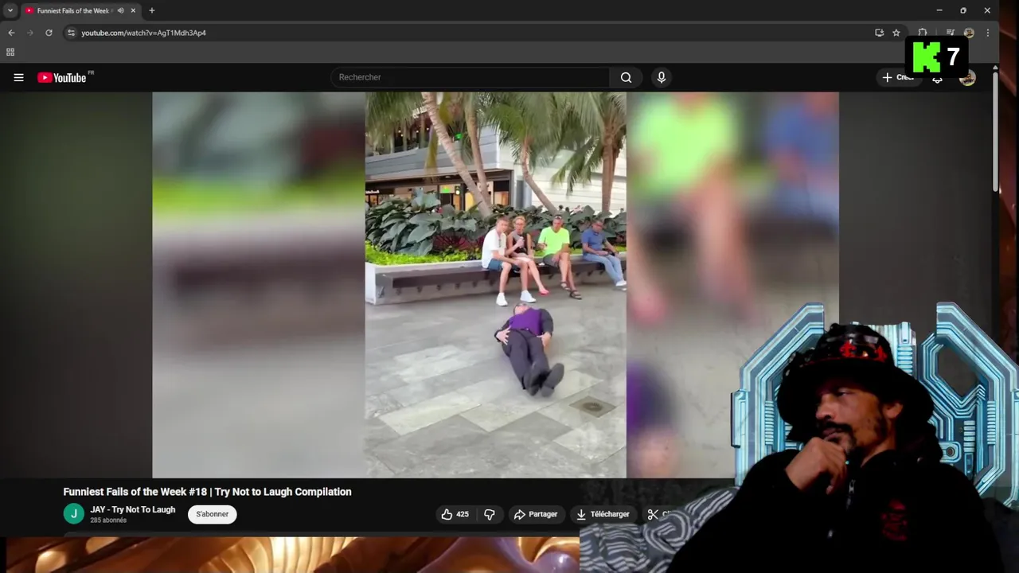
Task: Click the video title Funniest Fails of the Week #18
Action: pos(207,492)
